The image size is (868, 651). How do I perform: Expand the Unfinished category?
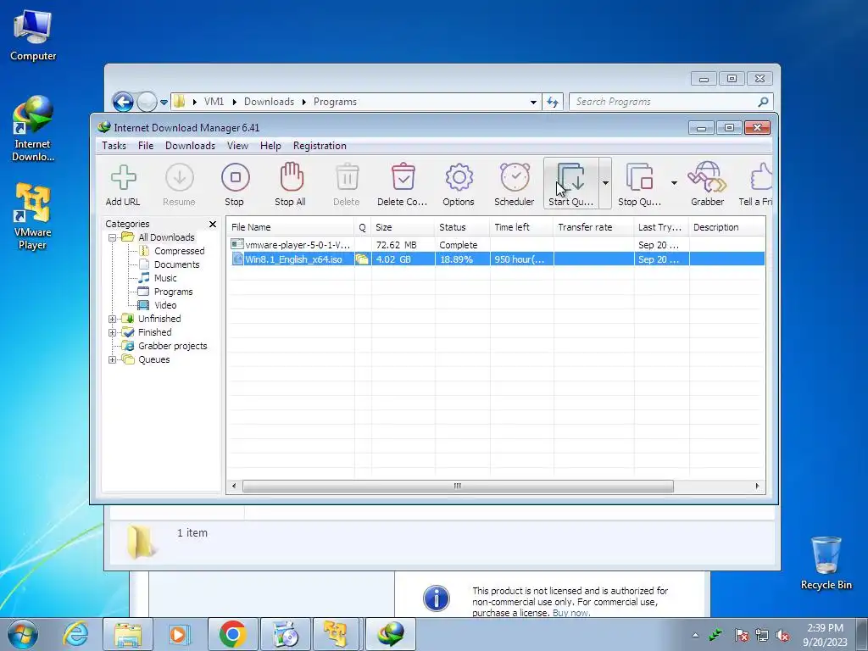(x=113, y=319)
